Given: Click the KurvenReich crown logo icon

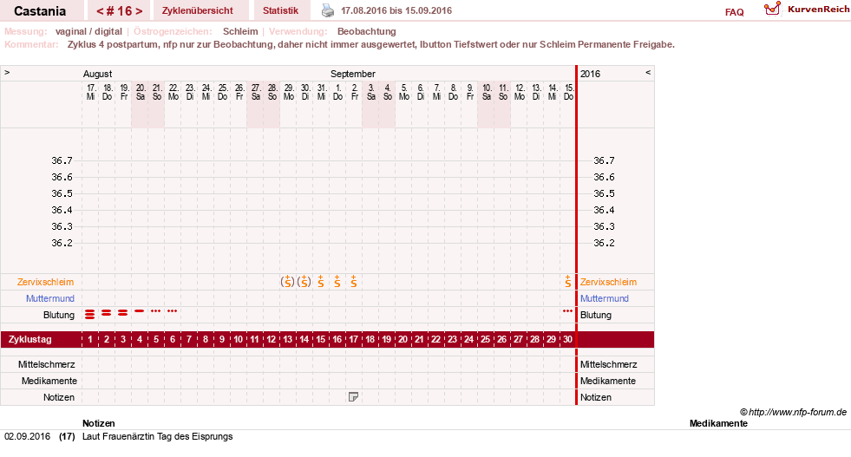Looking at the screenshot, I should tap(772, 9).
